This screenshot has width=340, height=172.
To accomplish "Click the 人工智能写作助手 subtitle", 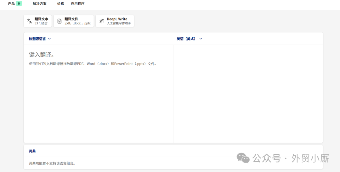I will [x=119, y=23].
